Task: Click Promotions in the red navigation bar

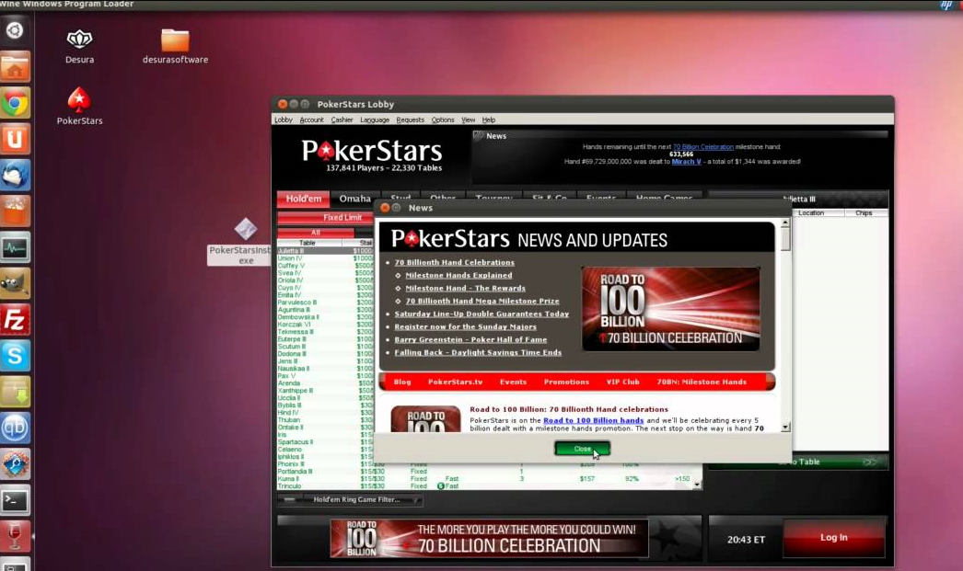Action: pyautogui.click(x=566, y=383)
